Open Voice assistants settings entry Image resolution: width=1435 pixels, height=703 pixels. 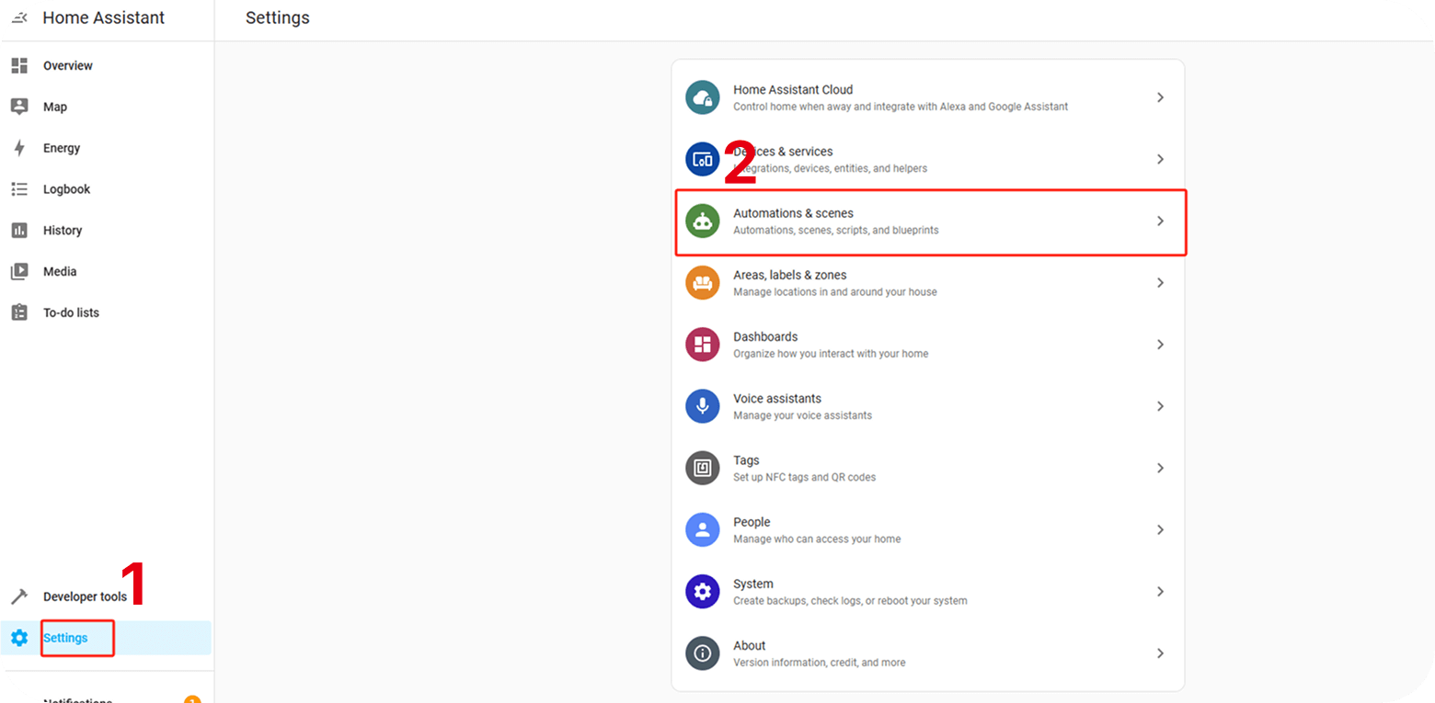pos(928,406)
